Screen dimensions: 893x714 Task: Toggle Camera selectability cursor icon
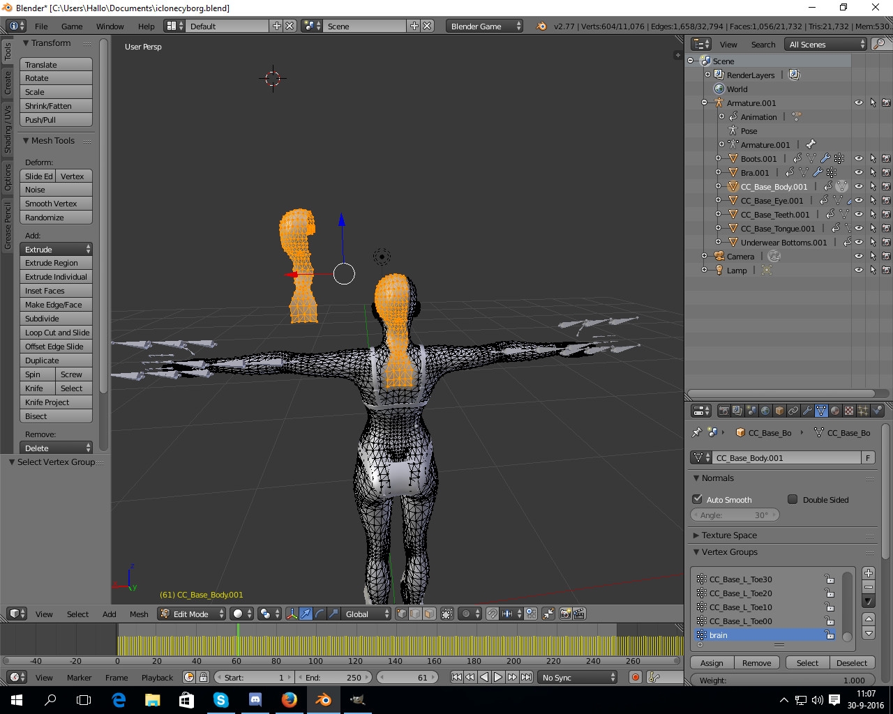point(873,256)
